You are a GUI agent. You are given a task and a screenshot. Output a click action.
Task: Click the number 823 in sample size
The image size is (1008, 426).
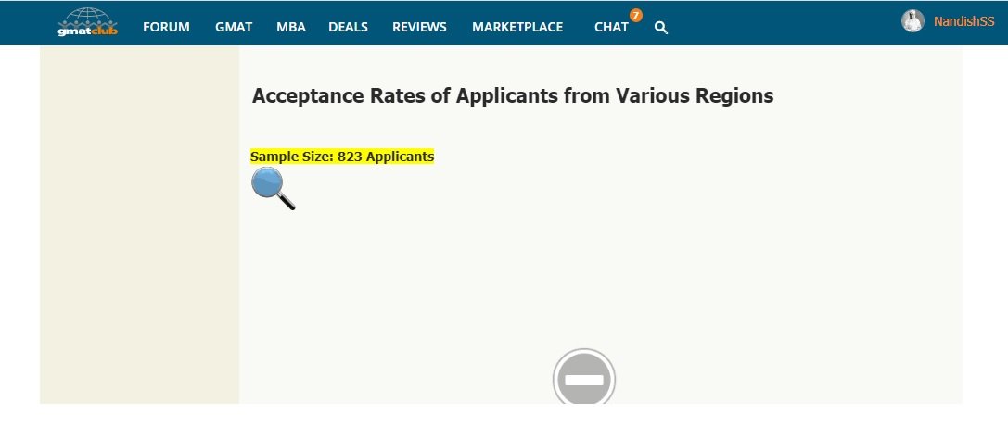350,157
